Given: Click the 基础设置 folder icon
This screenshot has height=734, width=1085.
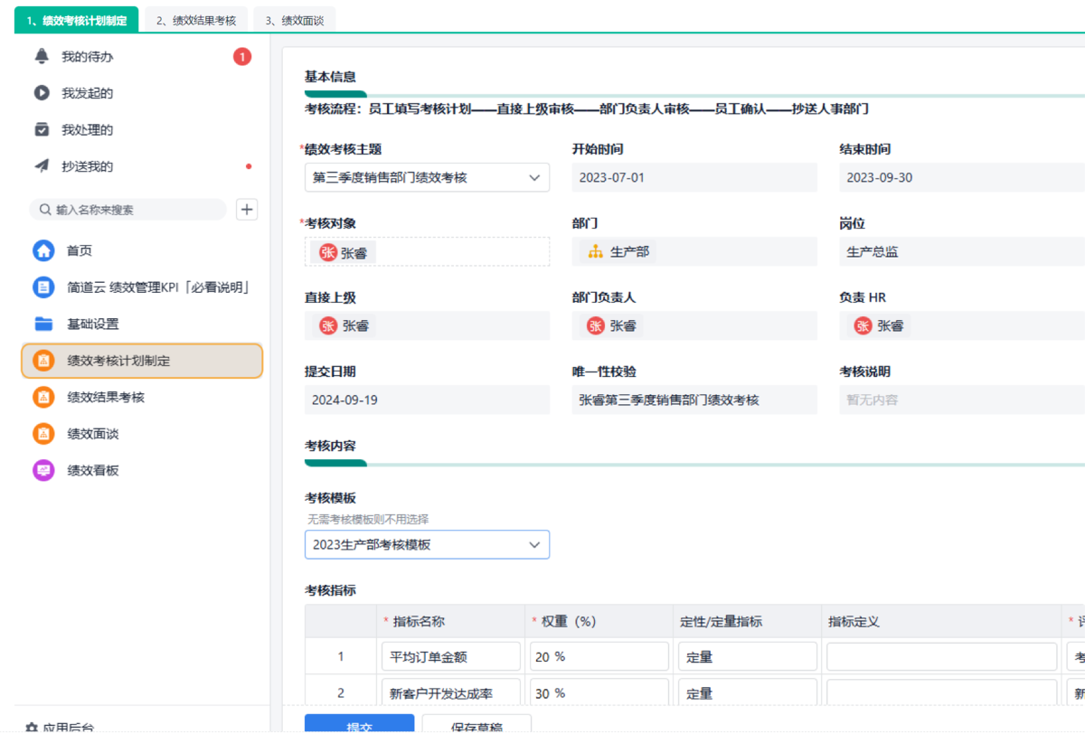Looking at the screenshot, I should tap(43, 324).
